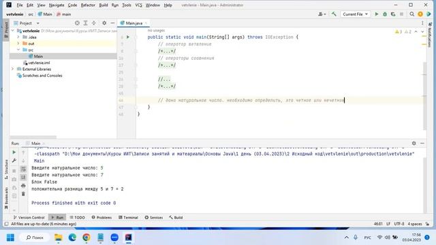Open the Version Control tool window
The image size is (436, 245).
click(x=29, y=218)
